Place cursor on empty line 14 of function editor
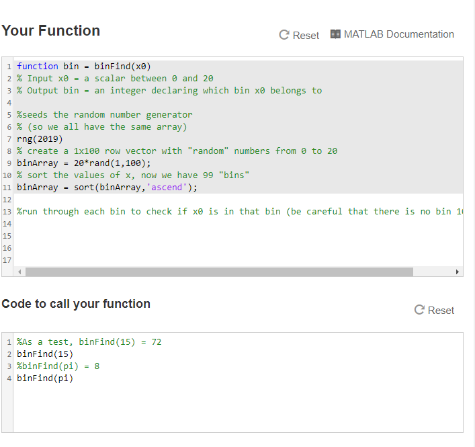475x447 pixels. click(238, 224)
